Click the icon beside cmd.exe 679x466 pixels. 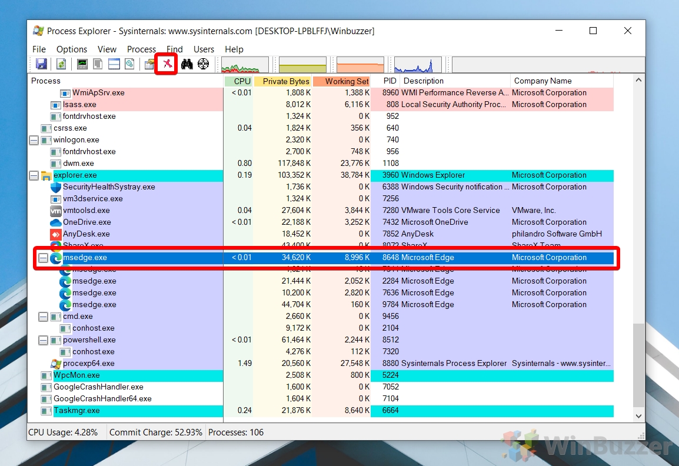56,317
